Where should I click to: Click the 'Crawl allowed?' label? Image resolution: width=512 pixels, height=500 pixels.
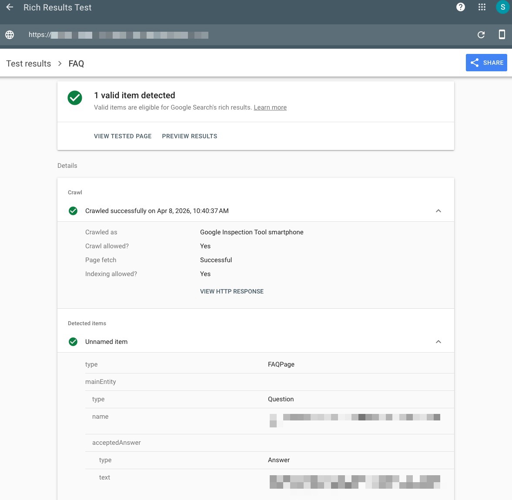point(107,246)
